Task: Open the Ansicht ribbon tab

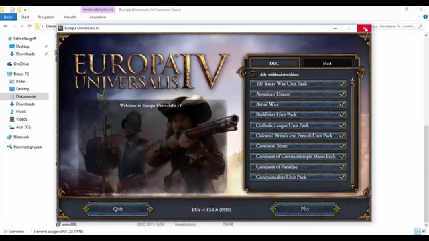Action: click(x=69, y=17)
